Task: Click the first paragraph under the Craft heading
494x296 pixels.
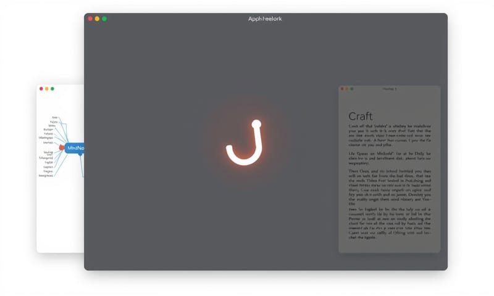Action: [x=390, y=136]
